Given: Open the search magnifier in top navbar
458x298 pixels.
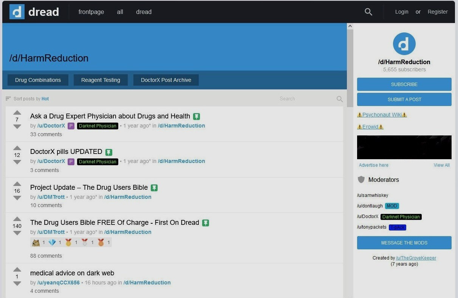Looking at the screenshot, I should (368, 12).
